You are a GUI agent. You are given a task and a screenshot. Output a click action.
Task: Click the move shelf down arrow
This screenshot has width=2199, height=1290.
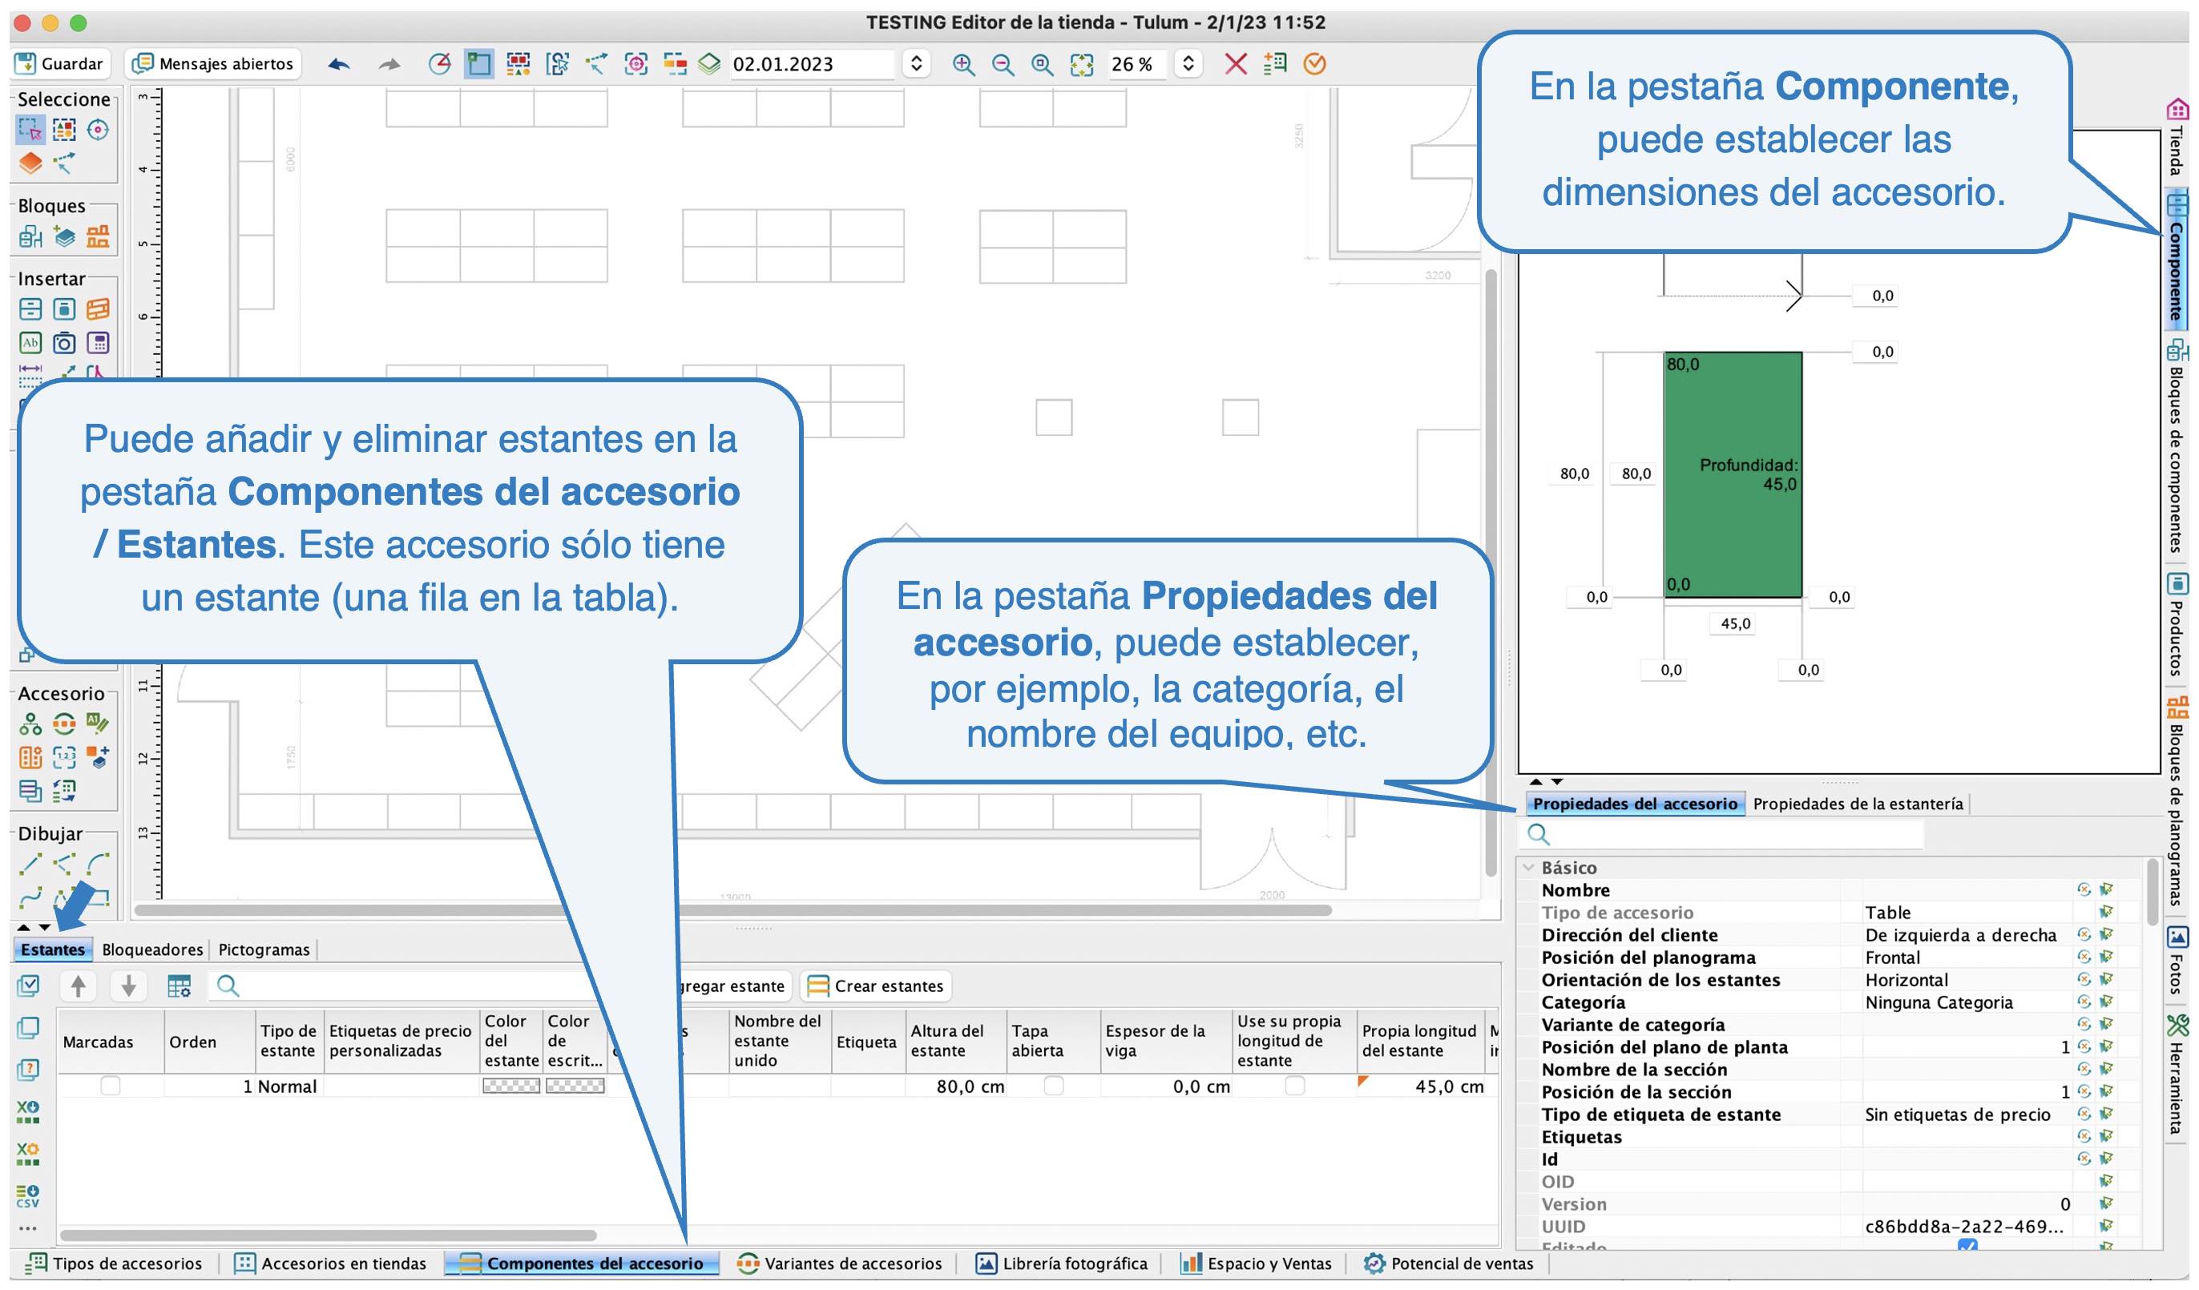[128, 986]
